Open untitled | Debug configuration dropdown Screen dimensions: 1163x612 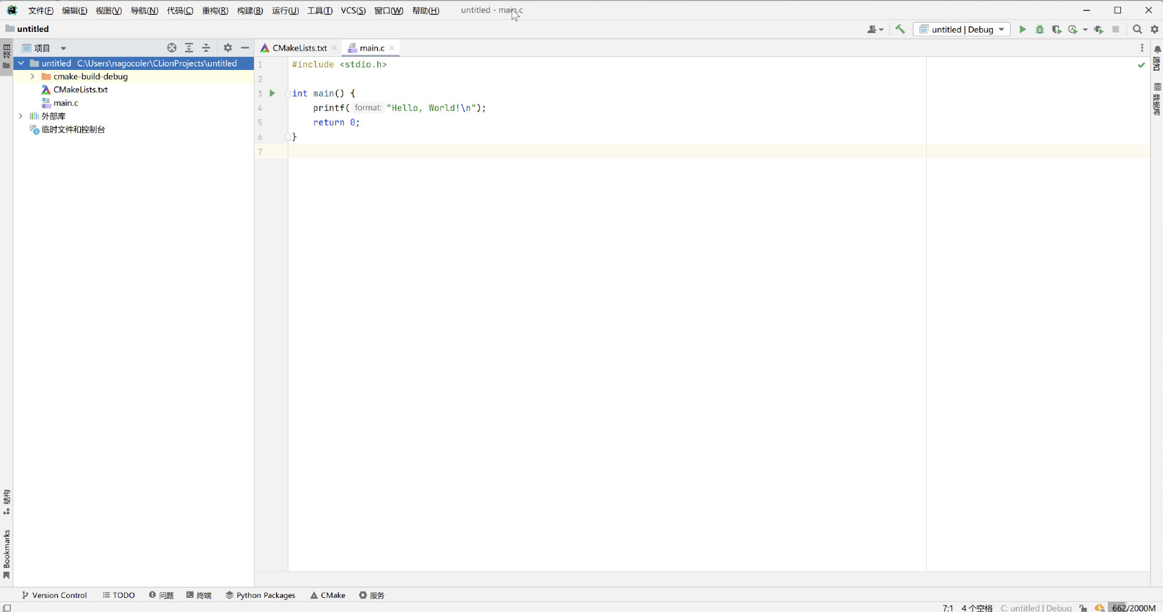click(x=961, y=29)
